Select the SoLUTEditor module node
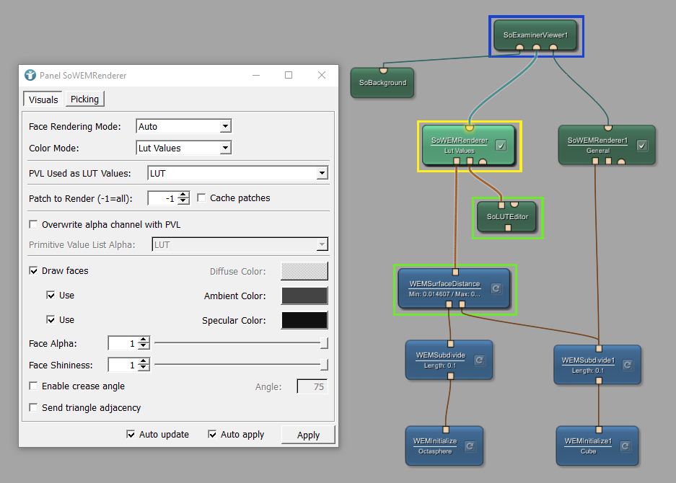This screenshot has width=676, height=483. tap(507, 216)
